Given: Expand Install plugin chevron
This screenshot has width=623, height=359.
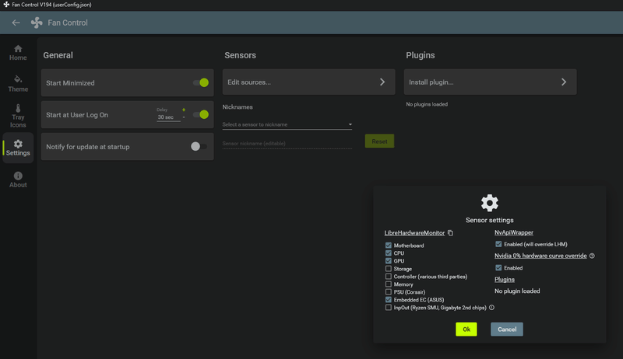Looking at the screenshot, I should [564, 82].
